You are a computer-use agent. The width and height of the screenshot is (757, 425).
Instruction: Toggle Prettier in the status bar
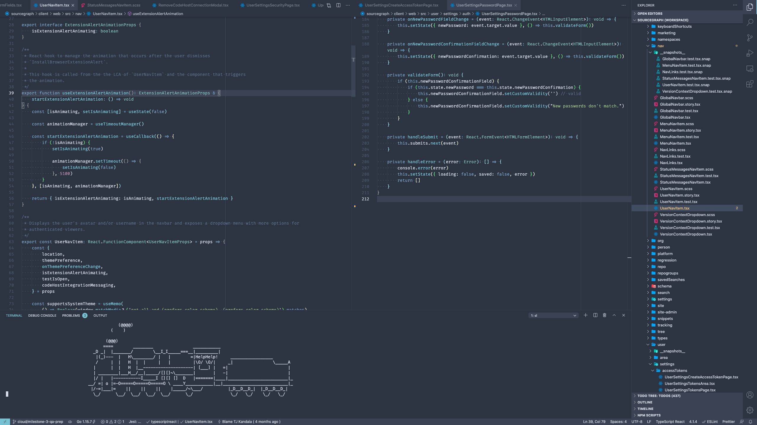click(728, 421)
